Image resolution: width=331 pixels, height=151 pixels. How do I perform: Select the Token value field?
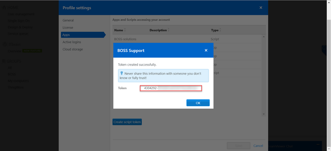pos(171,88)
